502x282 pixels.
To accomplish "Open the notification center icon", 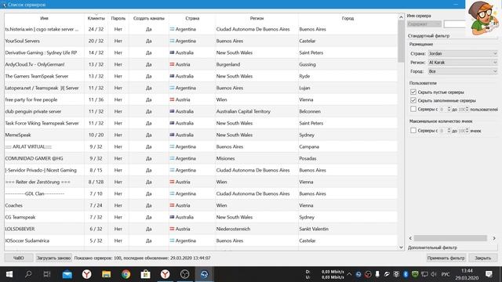I will pos(489,274).
